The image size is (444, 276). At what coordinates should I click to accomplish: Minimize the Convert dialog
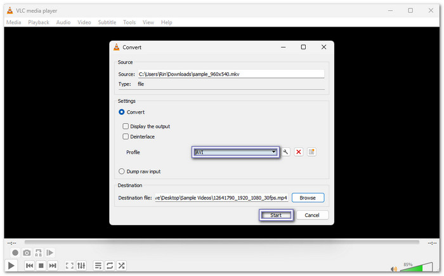pos(283,47)
